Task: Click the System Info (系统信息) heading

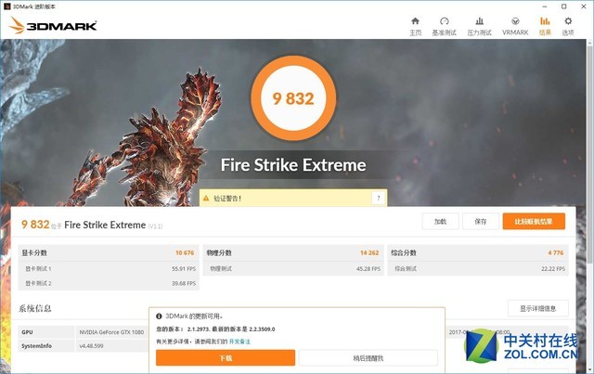Action: (35, 308)
